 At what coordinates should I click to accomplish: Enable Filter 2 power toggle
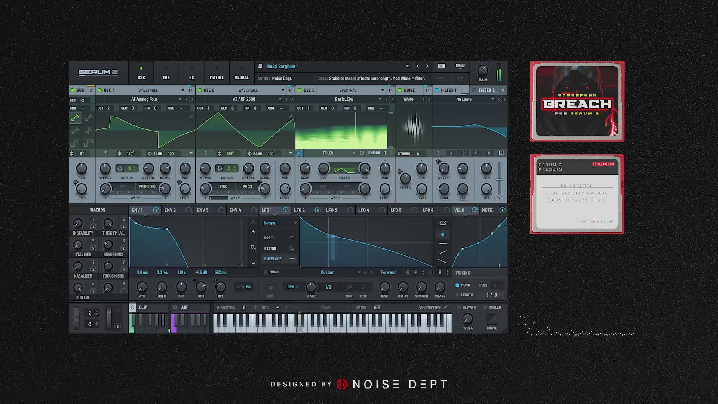click(474, 90)
